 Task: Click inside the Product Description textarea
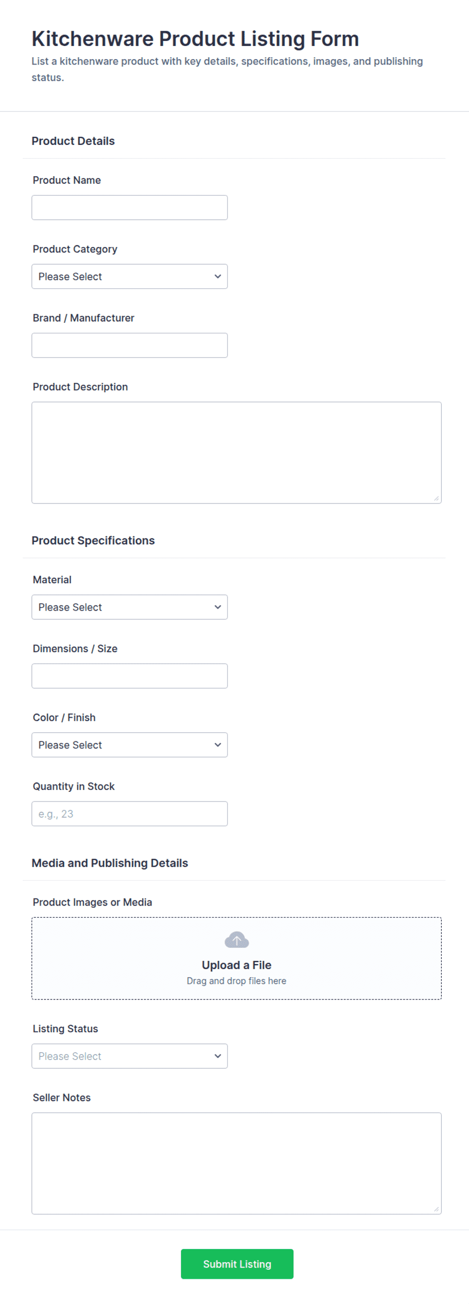237,453
